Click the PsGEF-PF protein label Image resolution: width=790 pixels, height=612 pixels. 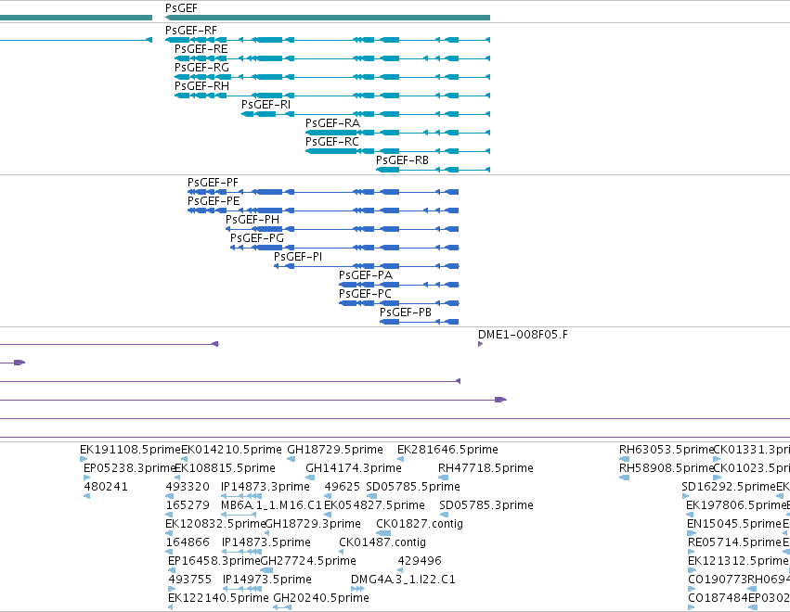coord(213,182)
